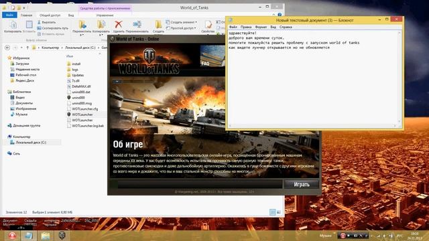This screenshot has width=429, height=241.
Task: Click the World of Tanks taskbar icon
Action: pyautogui.click(x=62, y=236)
